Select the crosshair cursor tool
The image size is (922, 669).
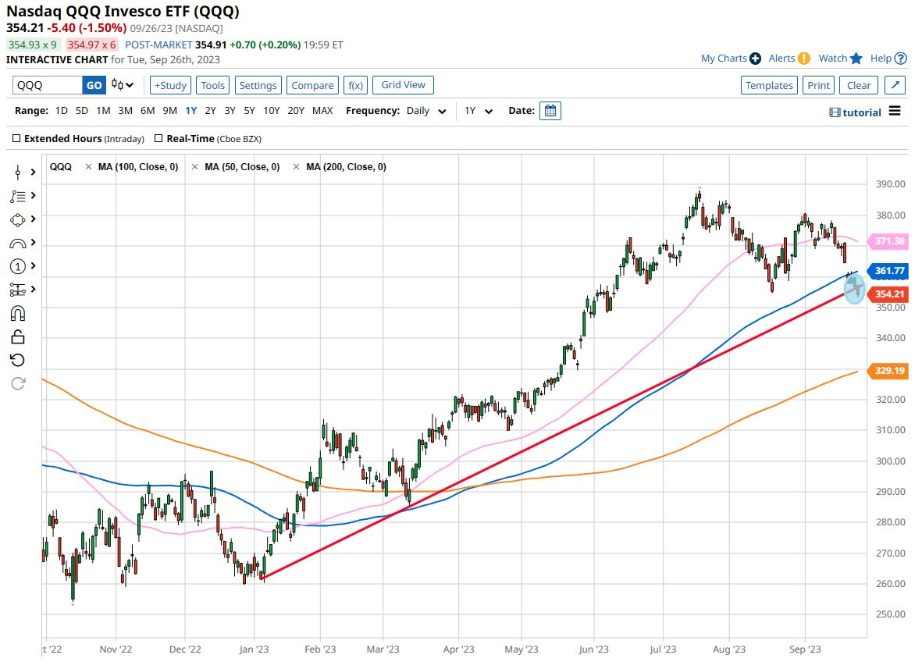(18, 173)
